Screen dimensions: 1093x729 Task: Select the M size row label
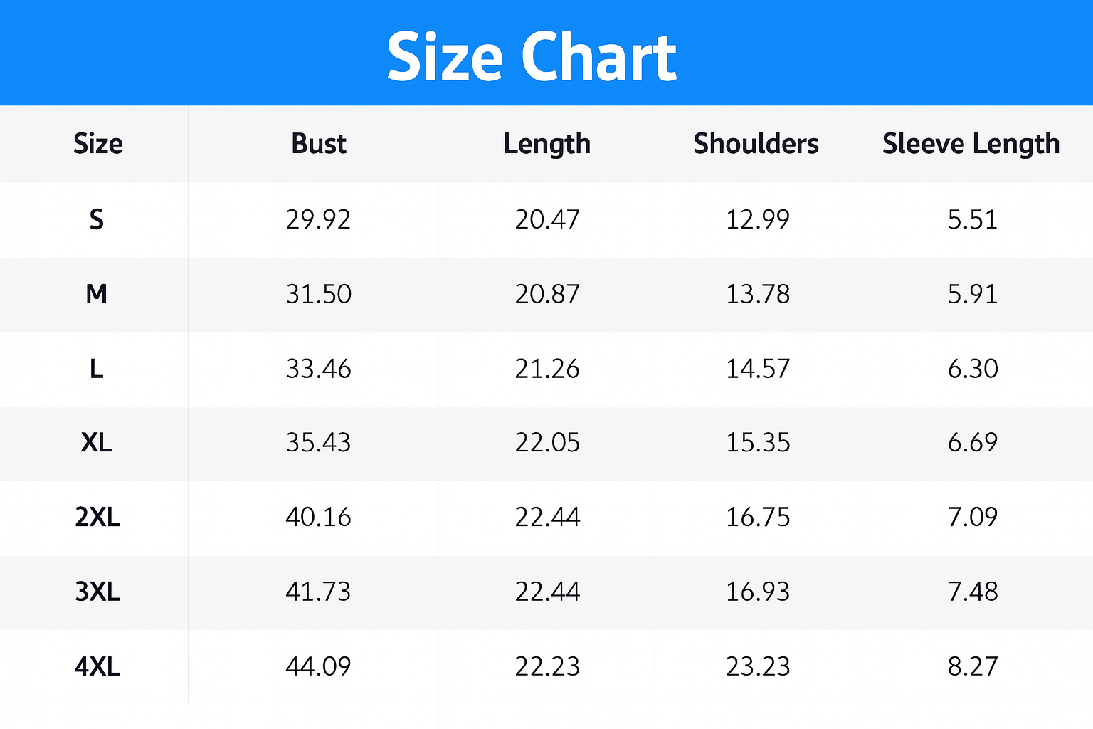pyautogui.click(x=97, y=294)
